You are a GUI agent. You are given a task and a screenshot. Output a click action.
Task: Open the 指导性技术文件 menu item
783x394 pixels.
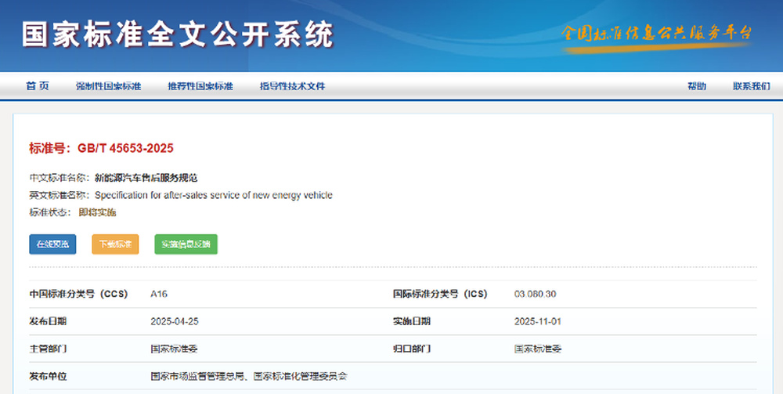pyautogui.click(x=292, y=86)
